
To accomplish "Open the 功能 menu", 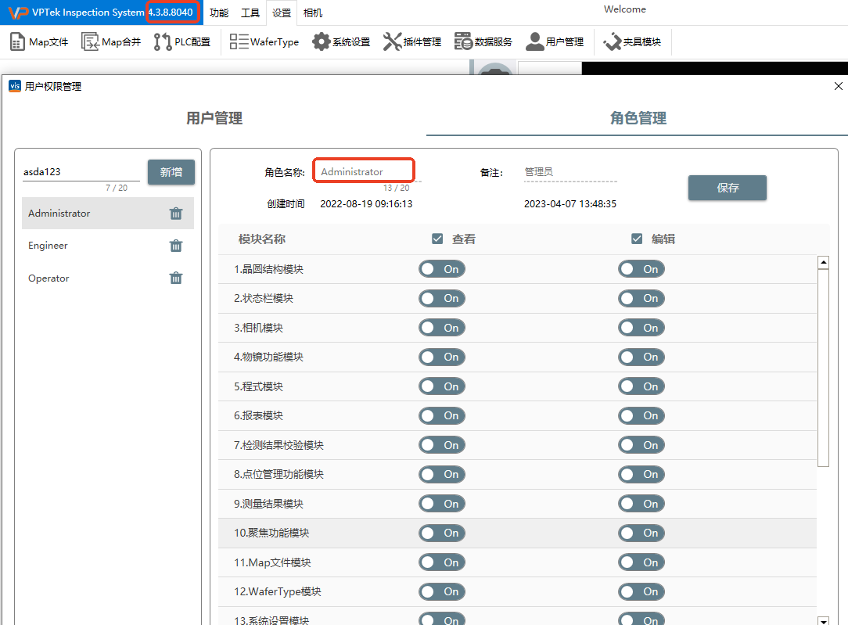I will click(x=219, y=13).
